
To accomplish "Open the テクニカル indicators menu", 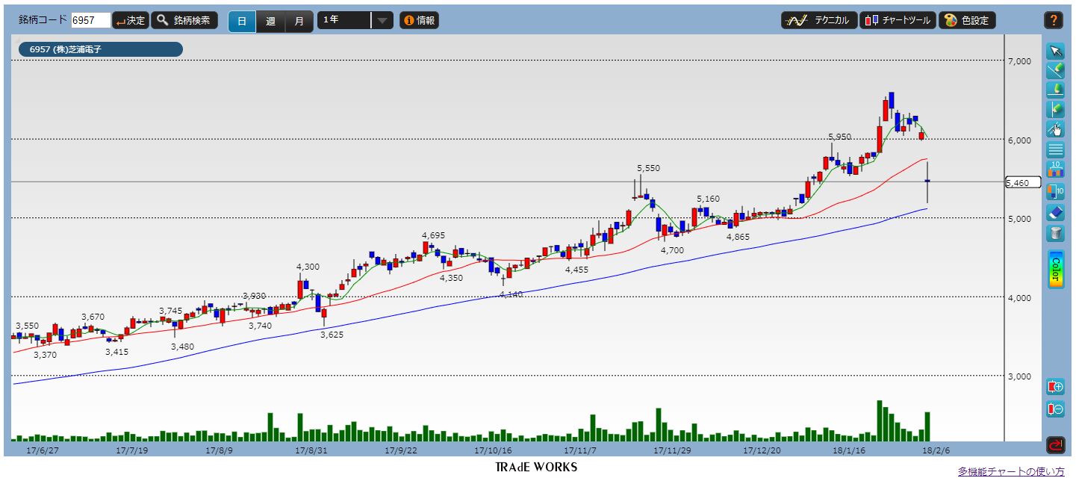I will coord(818,20).
